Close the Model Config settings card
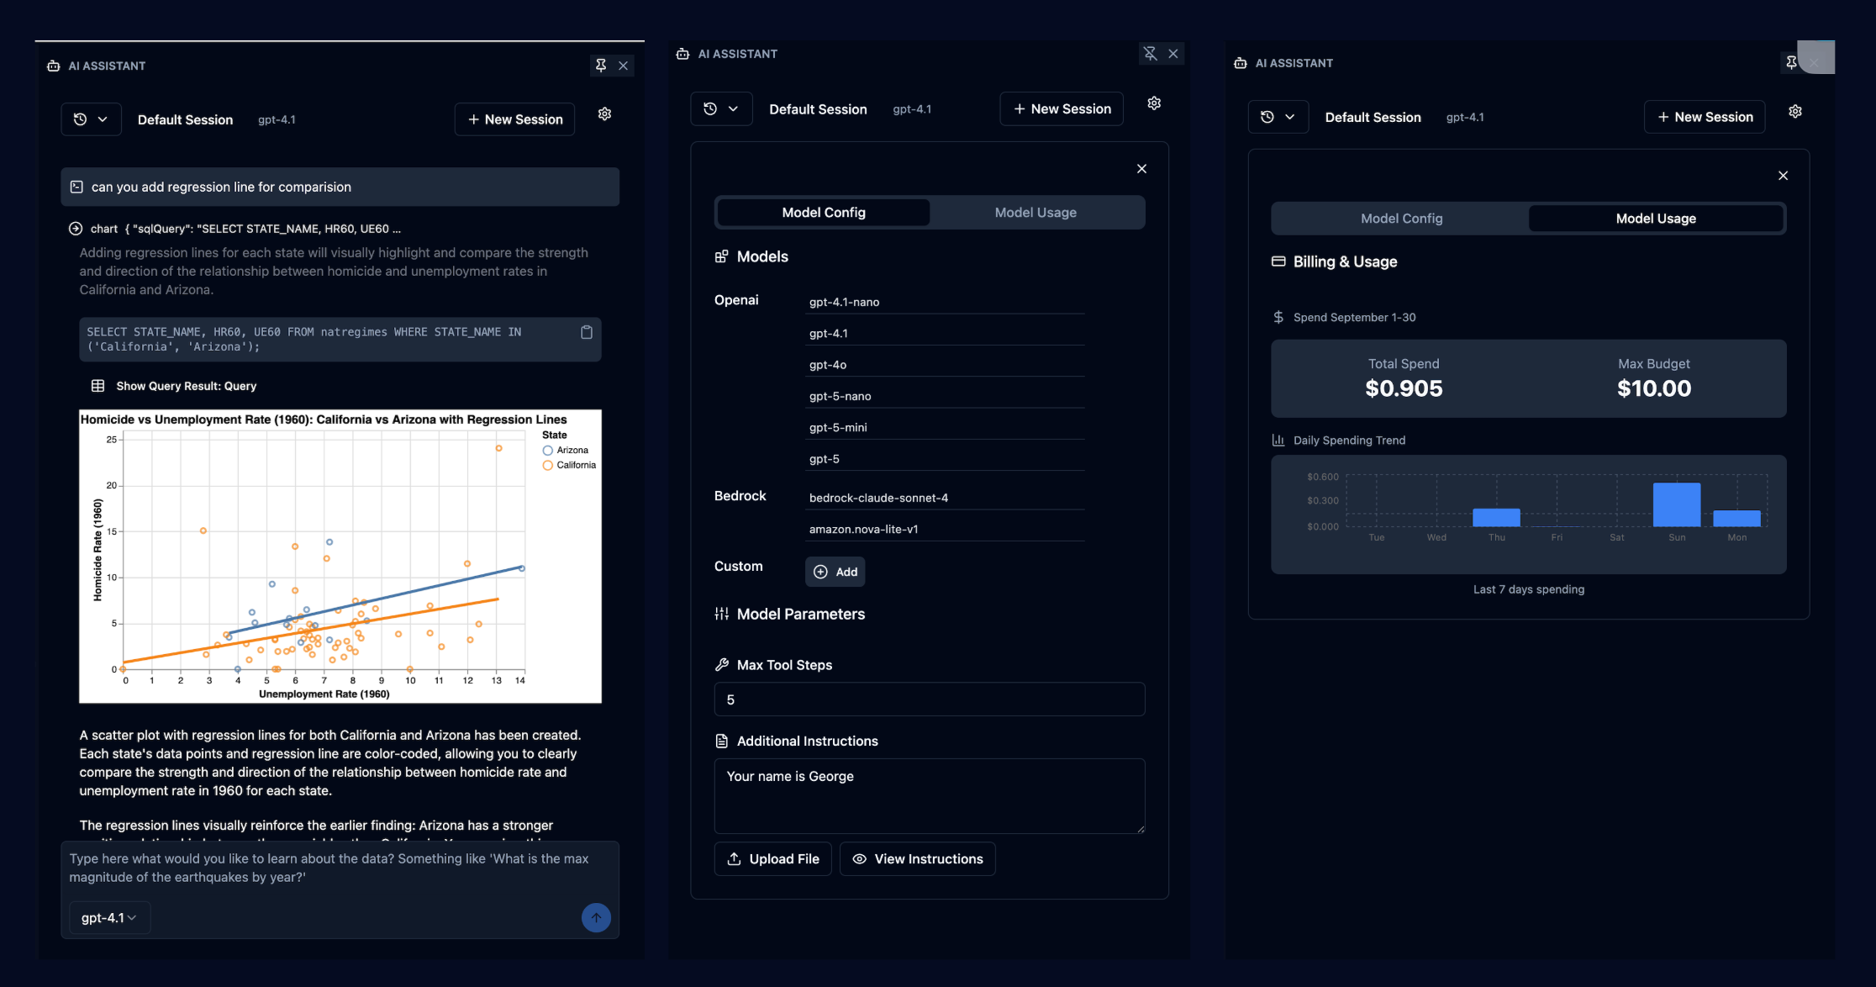The image size is (1876, 987). [1141, 169]
